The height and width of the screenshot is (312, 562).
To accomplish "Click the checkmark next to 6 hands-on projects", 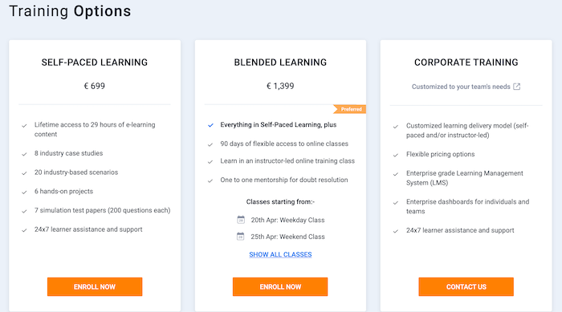I will 24,192.
